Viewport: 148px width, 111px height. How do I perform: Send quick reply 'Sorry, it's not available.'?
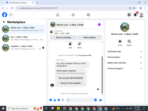point(71,83)
